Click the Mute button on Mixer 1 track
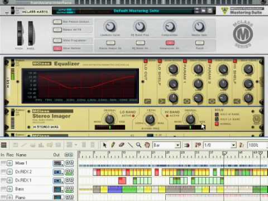The height and width of the screenshot is (201, 268). coord(68,162)
